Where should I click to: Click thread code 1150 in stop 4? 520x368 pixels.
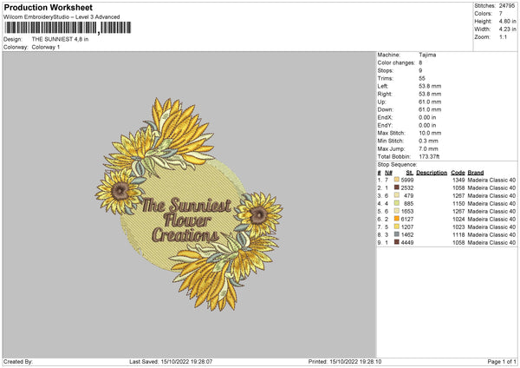[458, 204]
